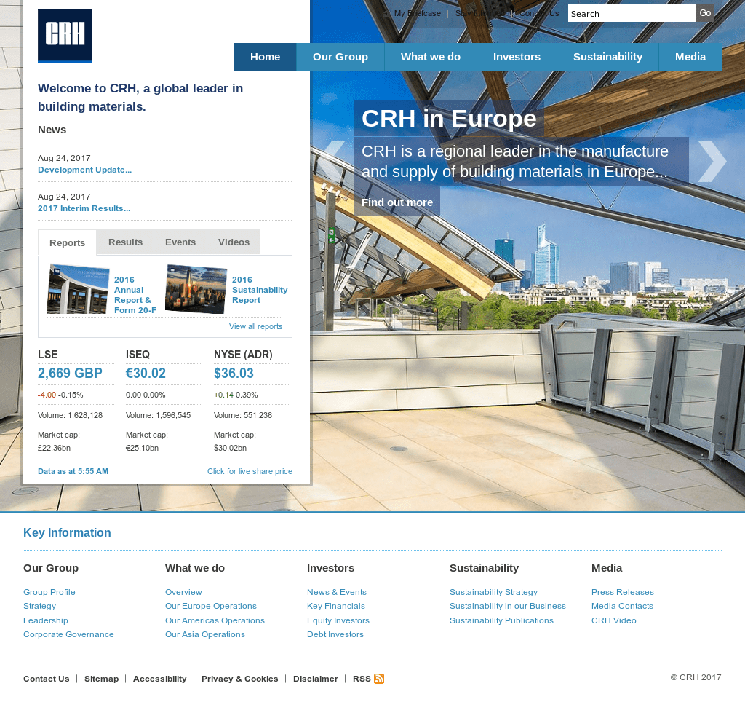This screenshot has width=745, height=702.
Task: Click the NYSE price $36.03
Action: tap(234, 374)
